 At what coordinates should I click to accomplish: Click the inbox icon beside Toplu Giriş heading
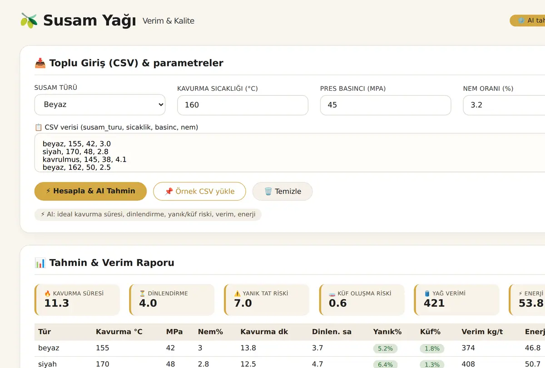[x=40, y=63]
